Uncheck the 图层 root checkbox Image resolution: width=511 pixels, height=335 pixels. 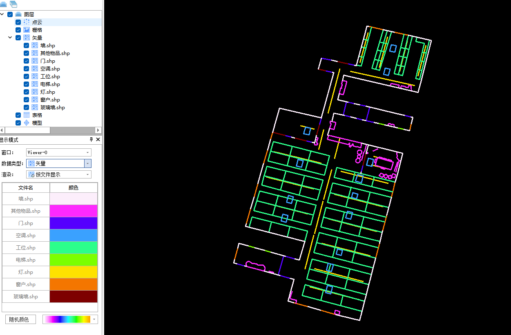tap(10, 14)
